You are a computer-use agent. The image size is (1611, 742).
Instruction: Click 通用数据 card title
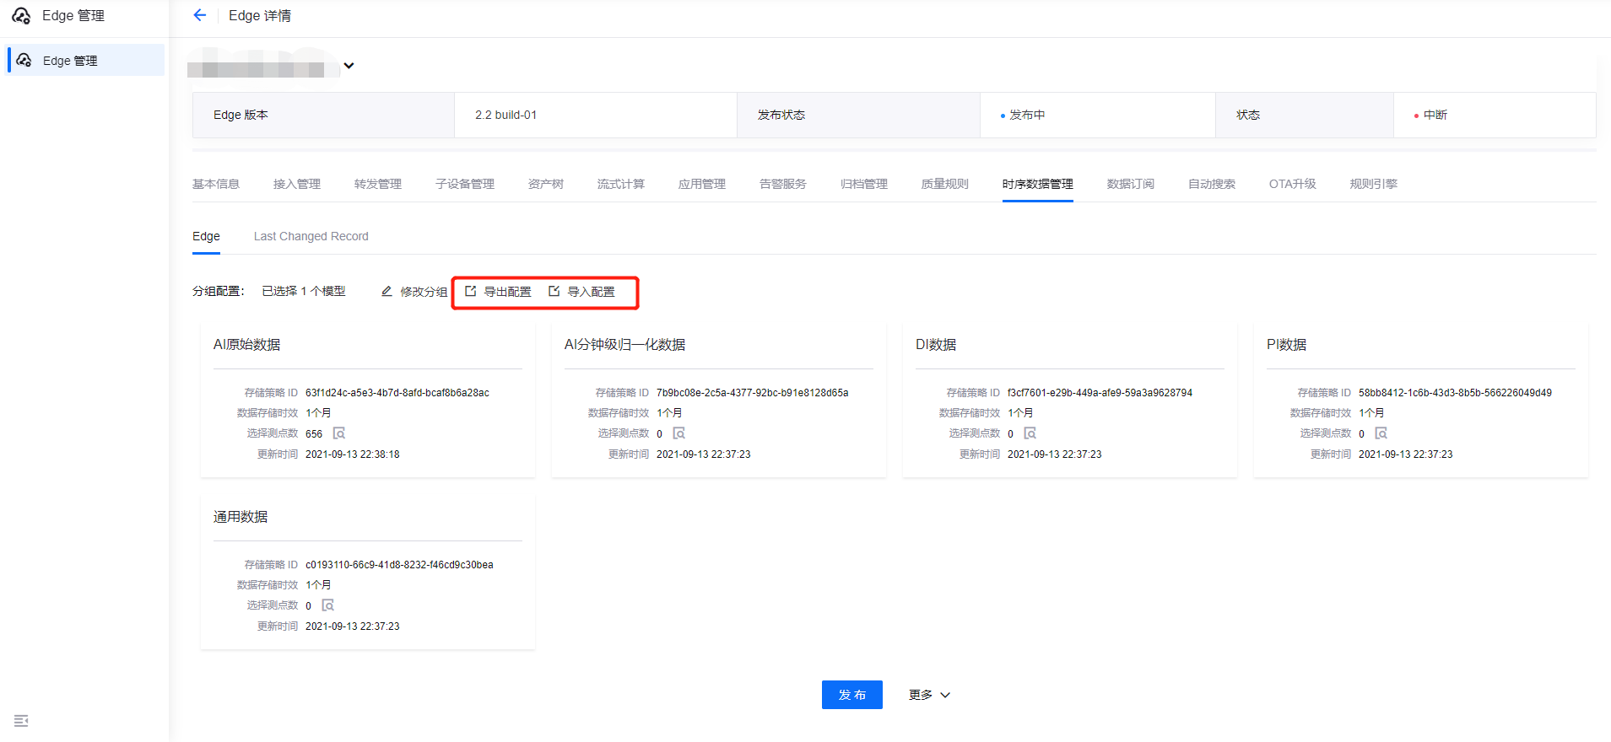coord(241,516)
